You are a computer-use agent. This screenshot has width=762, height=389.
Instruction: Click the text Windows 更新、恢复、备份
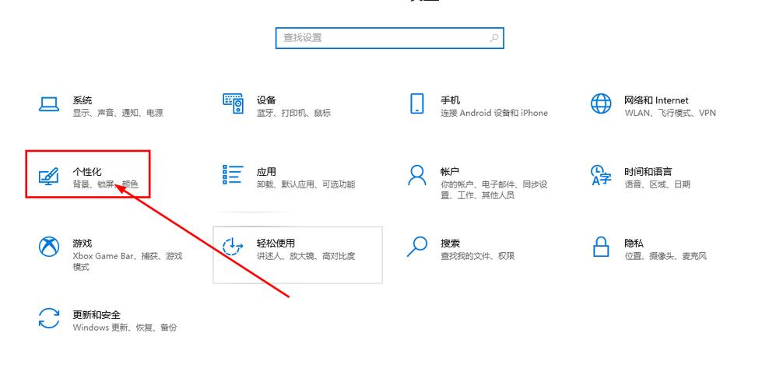(125, 328)
